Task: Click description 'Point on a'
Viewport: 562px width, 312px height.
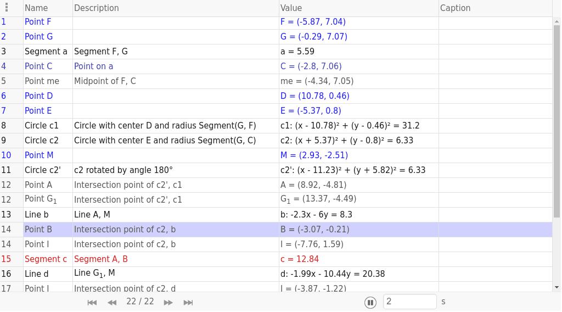Action: coord(93,66)
